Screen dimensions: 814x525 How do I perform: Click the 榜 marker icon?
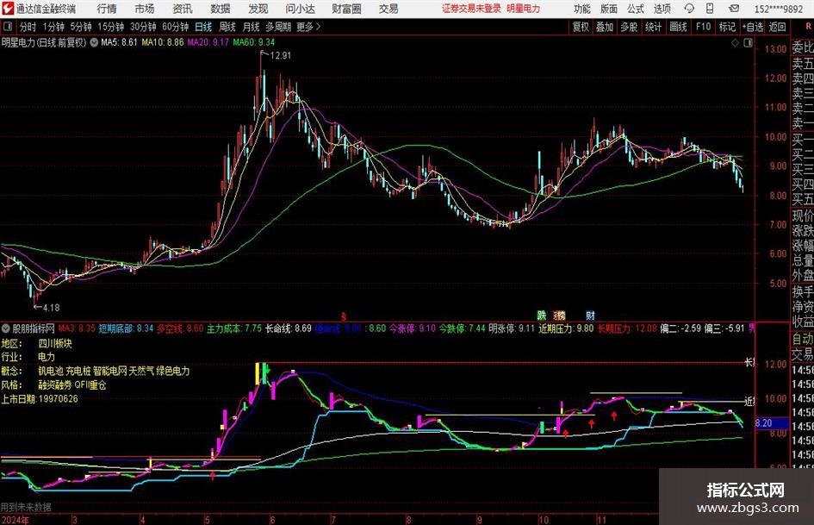pyautogui.click(x=560, y=315)
